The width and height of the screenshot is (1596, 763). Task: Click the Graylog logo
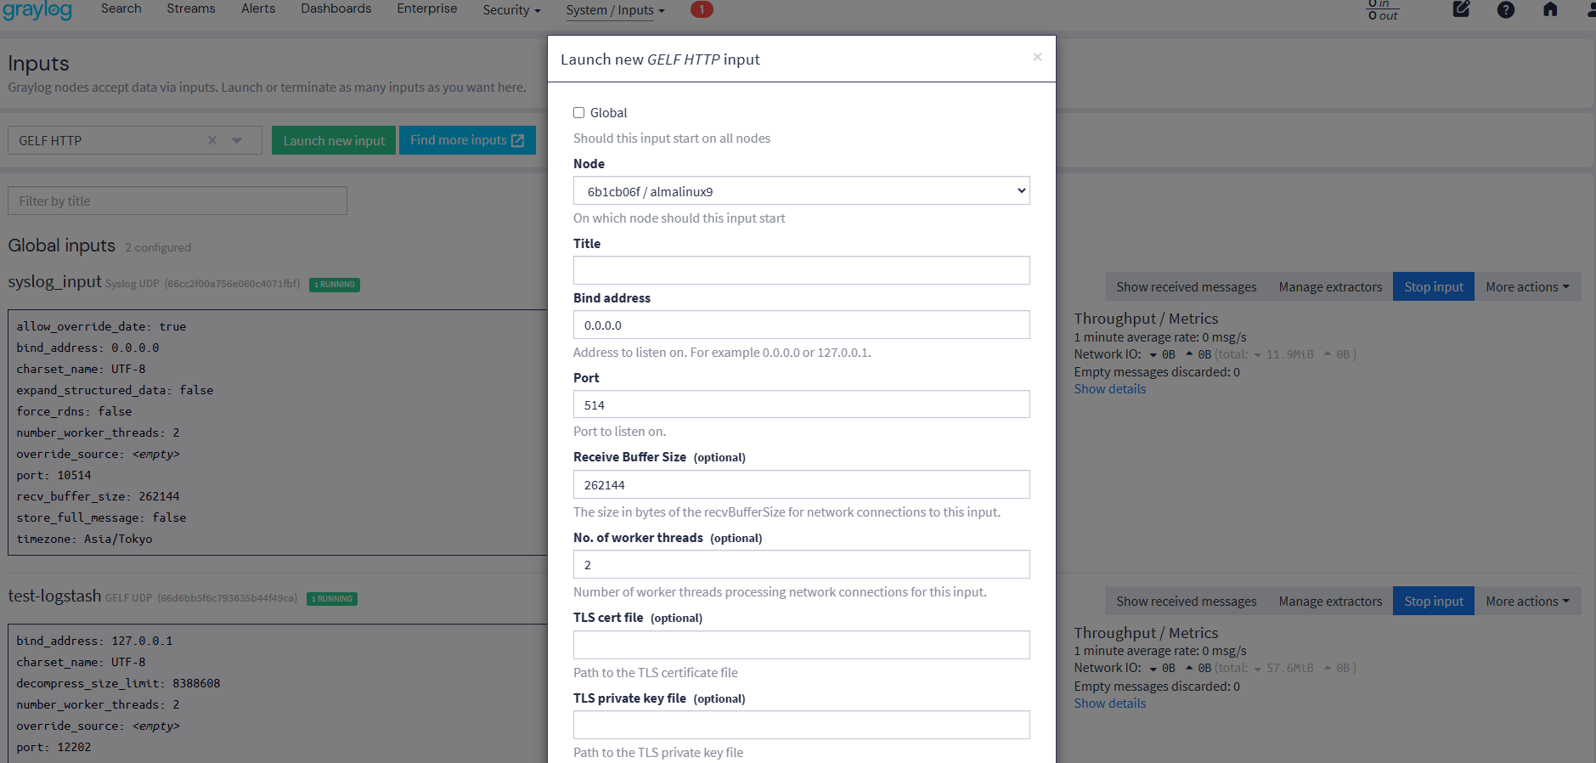click(37, 9)
